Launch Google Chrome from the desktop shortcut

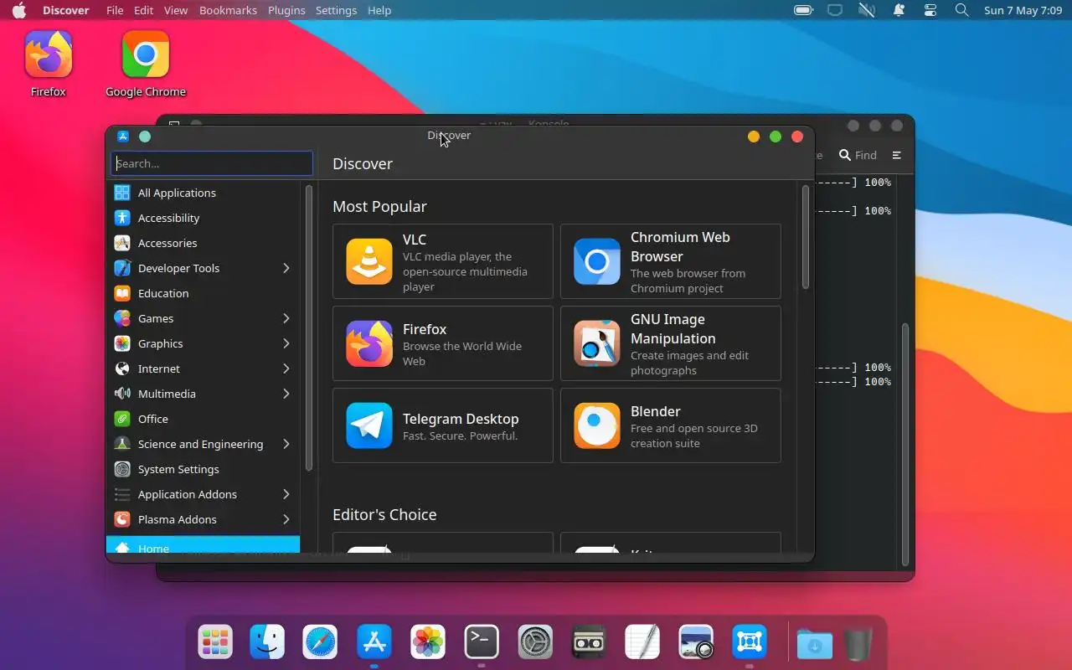tap(146, 54)
